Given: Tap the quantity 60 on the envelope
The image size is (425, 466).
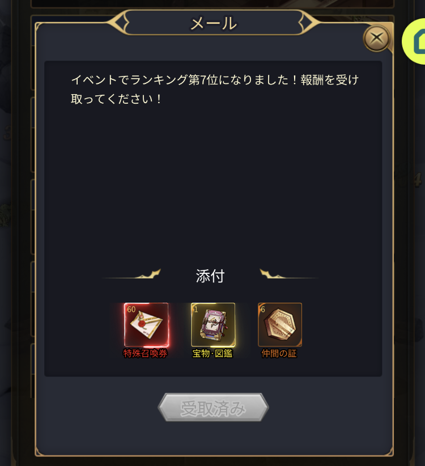Looking at the screenshot, I should coord(131,310).
